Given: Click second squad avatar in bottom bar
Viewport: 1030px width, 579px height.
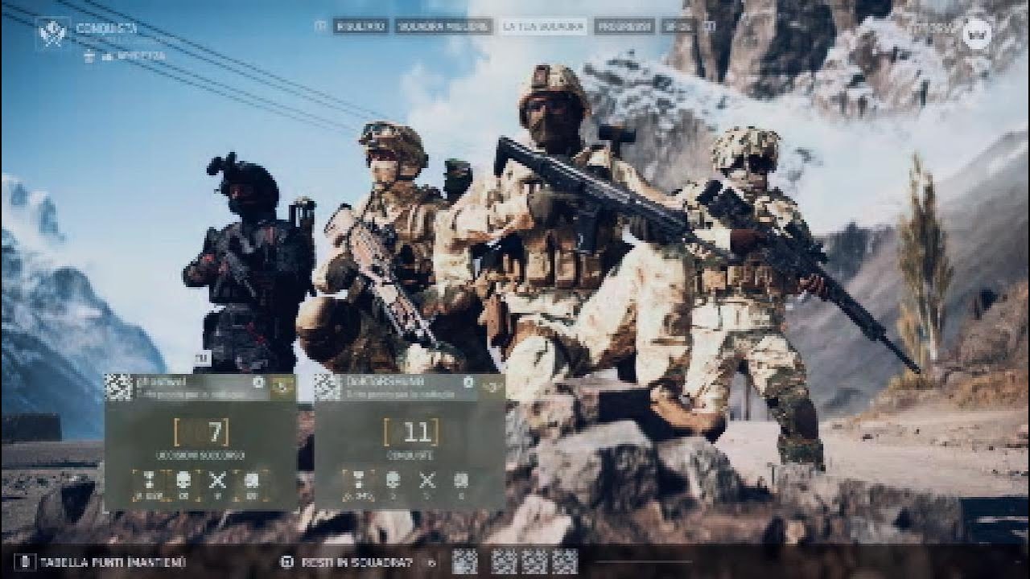Looking at the screenshot, I should point(504,561).
